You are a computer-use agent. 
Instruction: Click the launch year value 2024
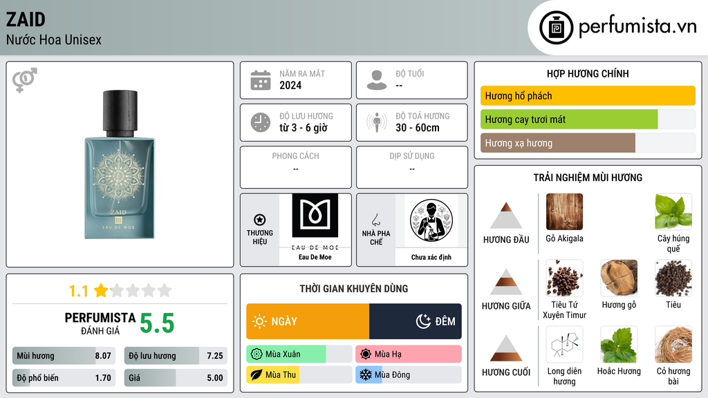pos(290,85)
